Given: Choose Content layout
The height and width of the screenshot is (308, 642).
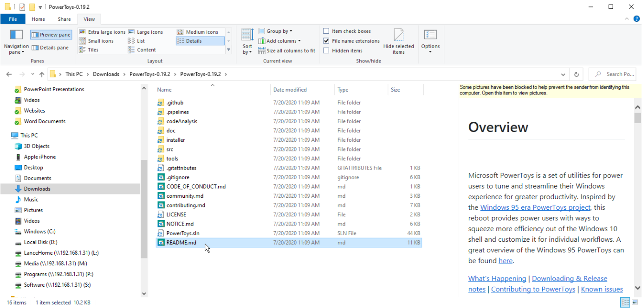Looking at the screenshot, I should [x=142, y=50].
